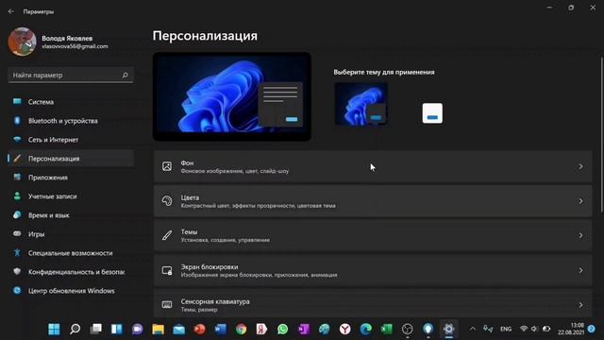Viewport: 604px width, 340px height.
Task: Go back using the back arrow
Action: (10, 11)
